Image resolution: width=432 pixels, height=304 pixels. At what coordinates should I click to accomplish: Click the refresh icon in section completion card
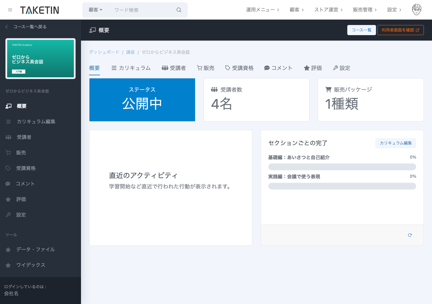click(x=410, y=235)
